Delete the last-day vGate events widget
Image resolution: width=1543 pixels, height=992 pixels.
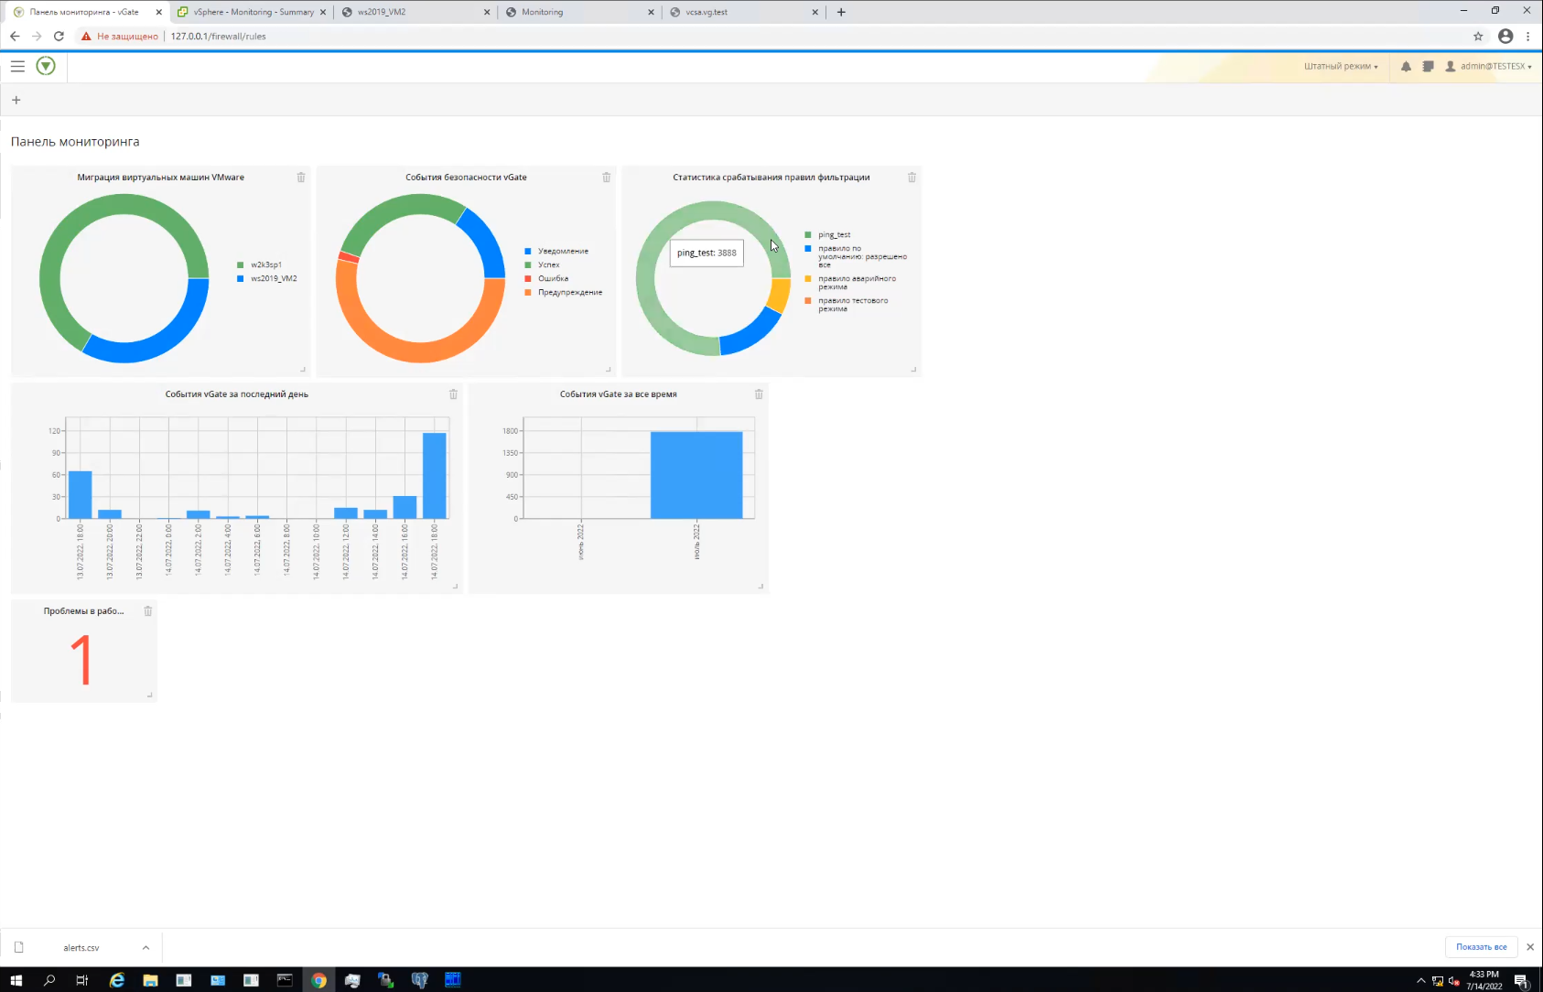point(453,394)
